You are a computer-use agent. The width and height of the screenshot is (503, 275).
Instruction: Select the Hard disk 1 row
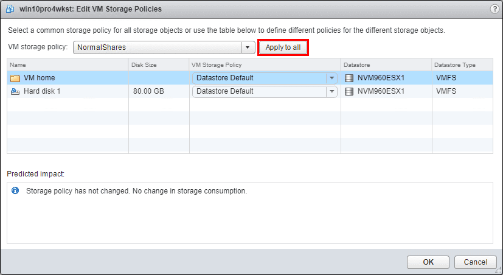click(x=67, y=91)
